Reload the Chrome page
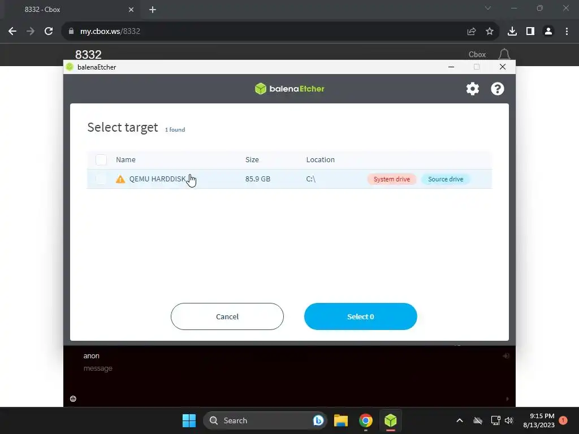 49,32
